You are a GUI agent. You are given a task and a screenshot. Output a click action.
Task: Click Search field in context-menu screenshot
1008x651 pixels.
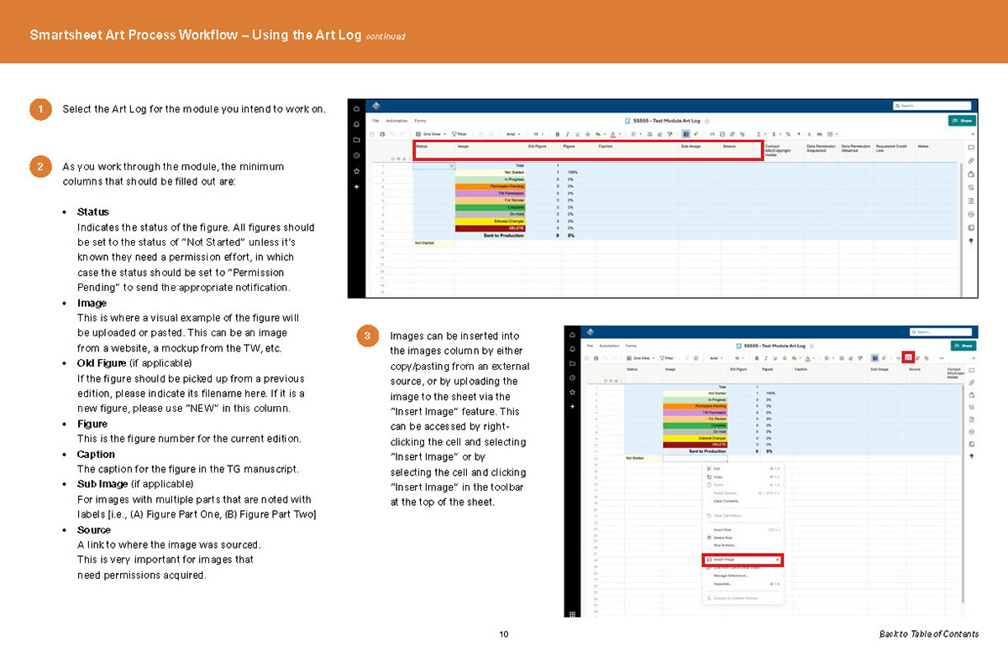click(941, 332)
